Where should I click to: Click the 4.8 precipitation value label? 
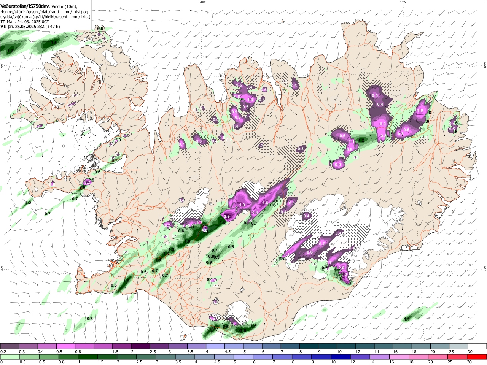pyautogui.click(x=205, y=230)
